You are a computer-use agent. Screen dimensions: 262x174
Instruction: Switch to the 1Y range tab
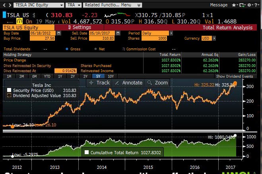[60, 76]
